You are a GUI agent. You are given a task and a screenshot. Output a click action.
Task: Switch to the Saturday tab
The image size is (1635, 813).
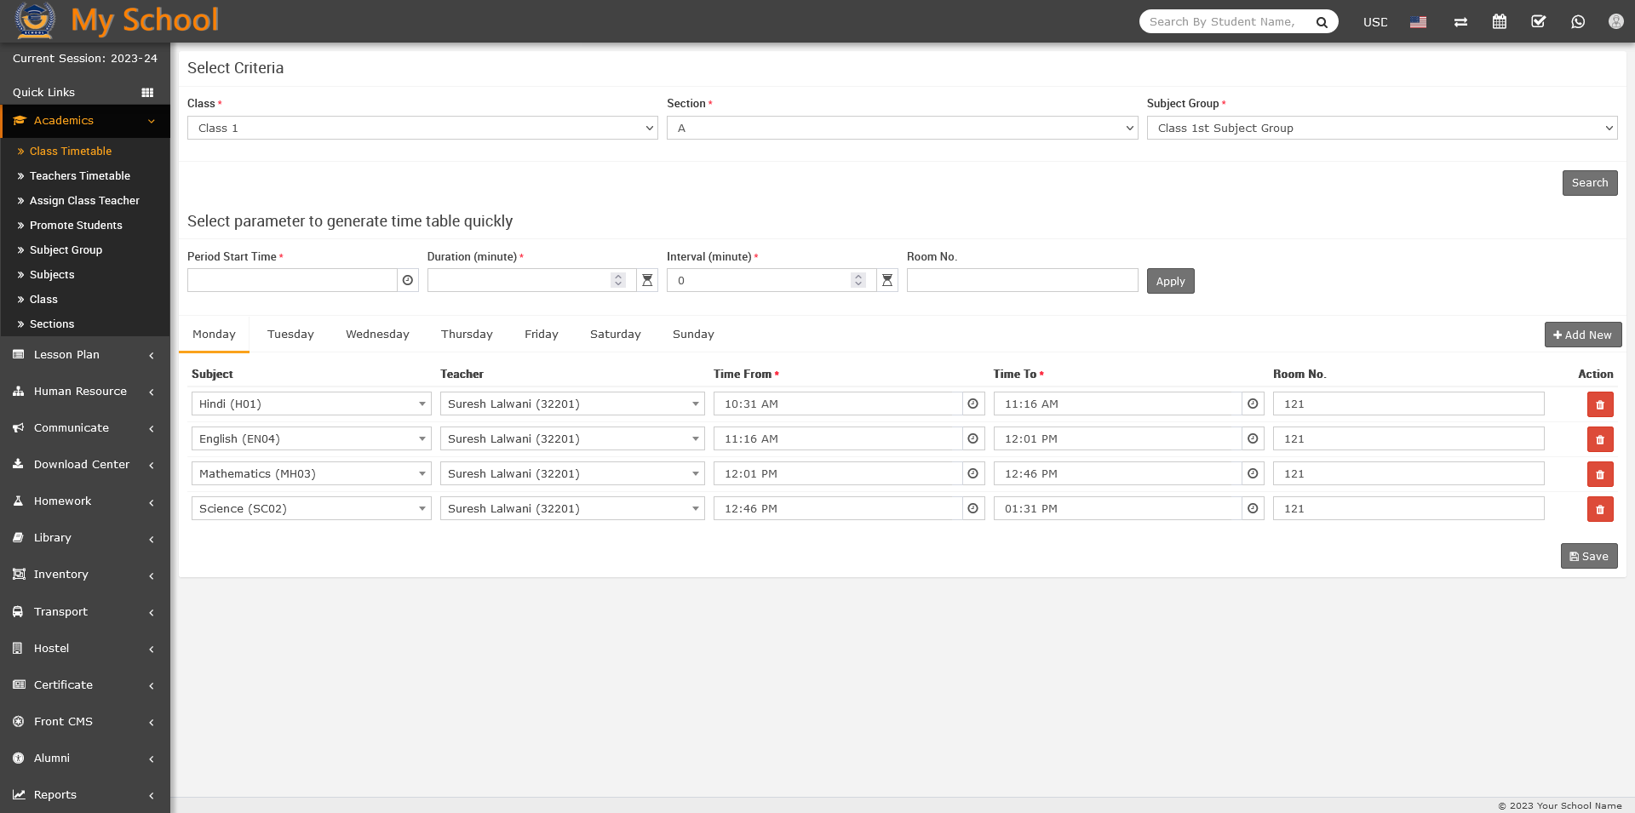click(x=615, y=335)
